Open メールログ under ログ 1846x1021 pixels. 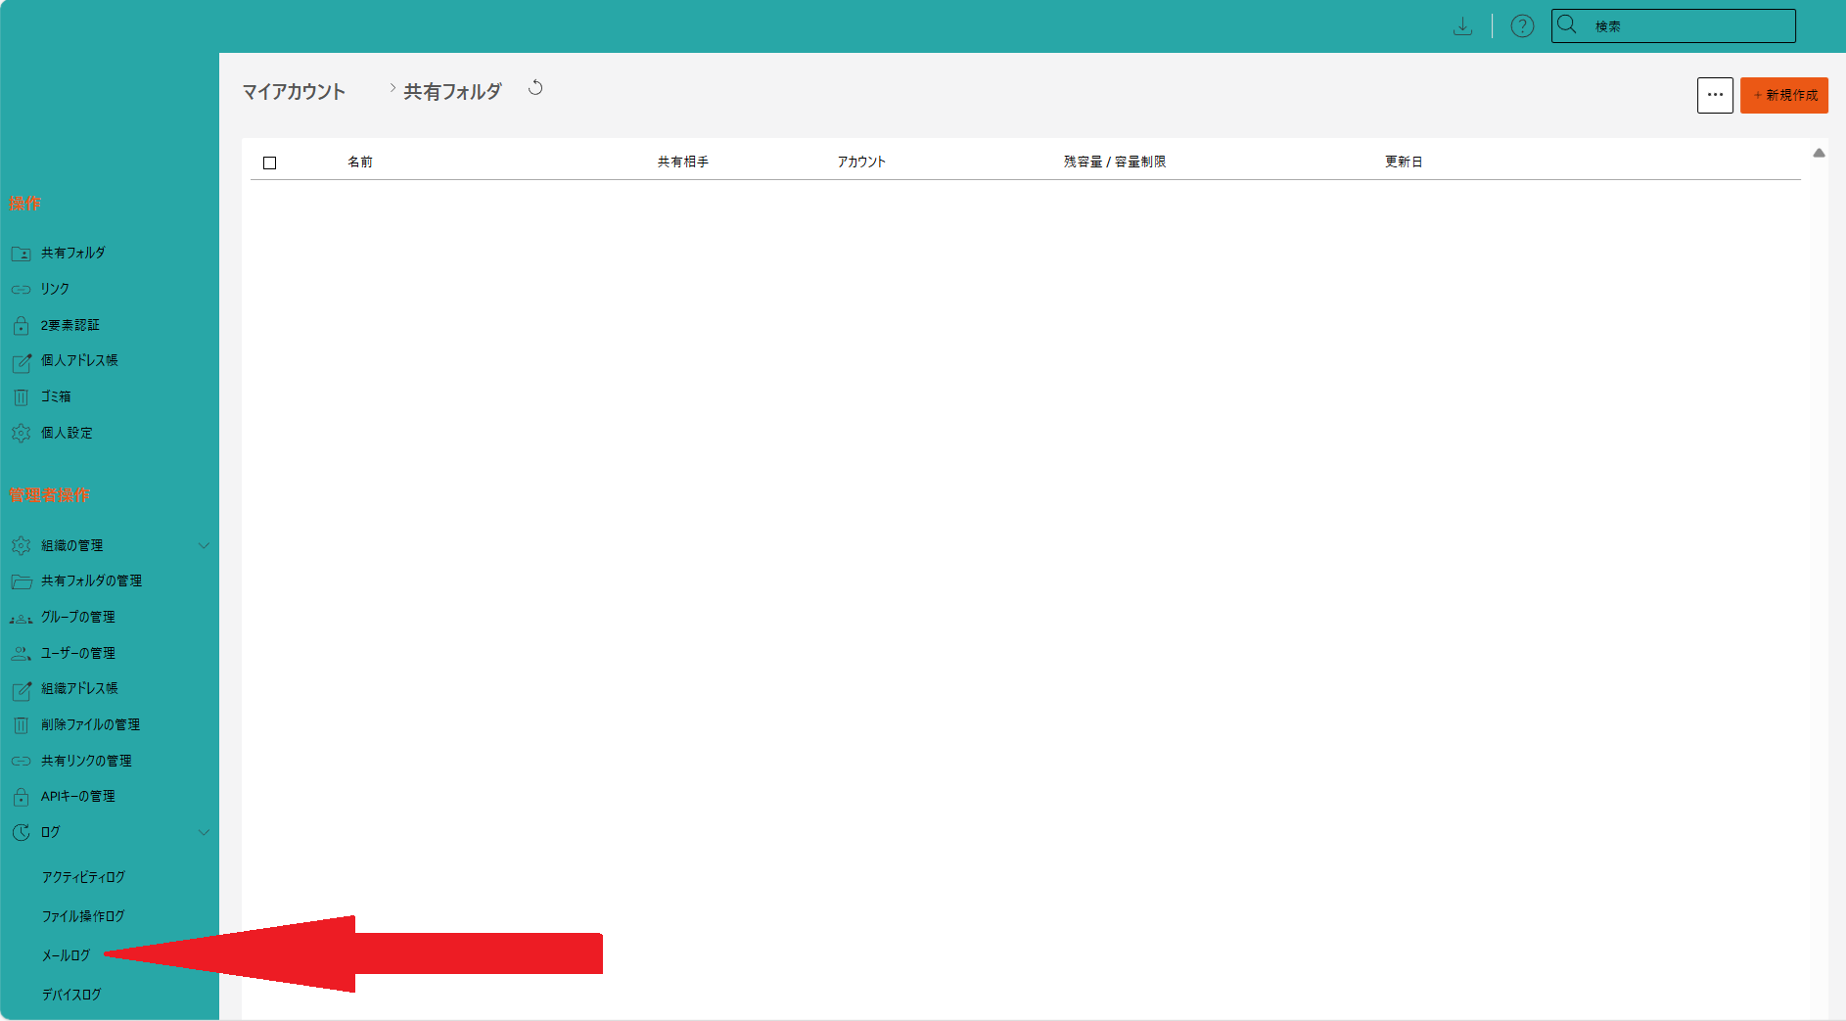(66, 955)
